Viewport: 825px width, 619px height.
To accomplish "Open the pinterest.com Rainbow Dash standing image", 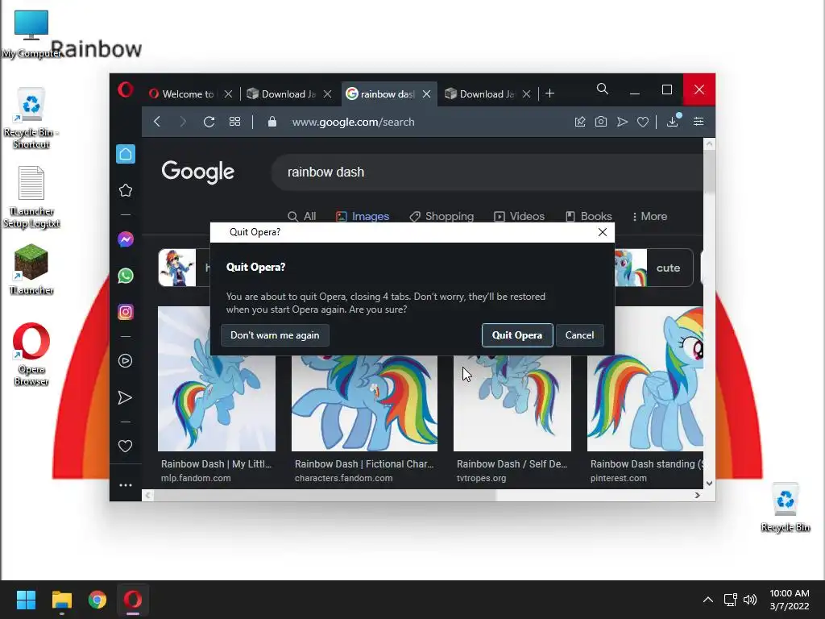I will [645, 379].
